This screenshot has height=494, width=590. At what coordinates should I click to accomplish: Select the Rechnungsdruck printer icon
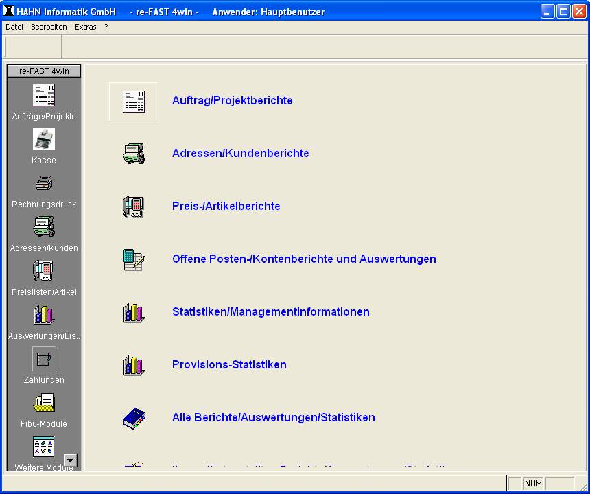tap(44, 183)
